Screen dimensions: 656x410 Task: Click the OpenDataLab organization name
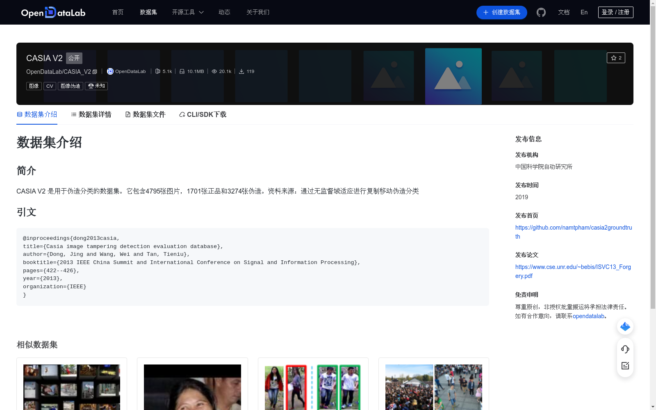tap(130, 71)
